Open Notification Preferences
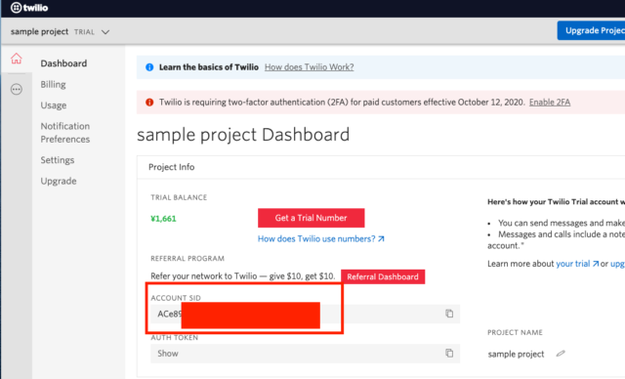Screen dimensions: 625x379 (65, 133)
